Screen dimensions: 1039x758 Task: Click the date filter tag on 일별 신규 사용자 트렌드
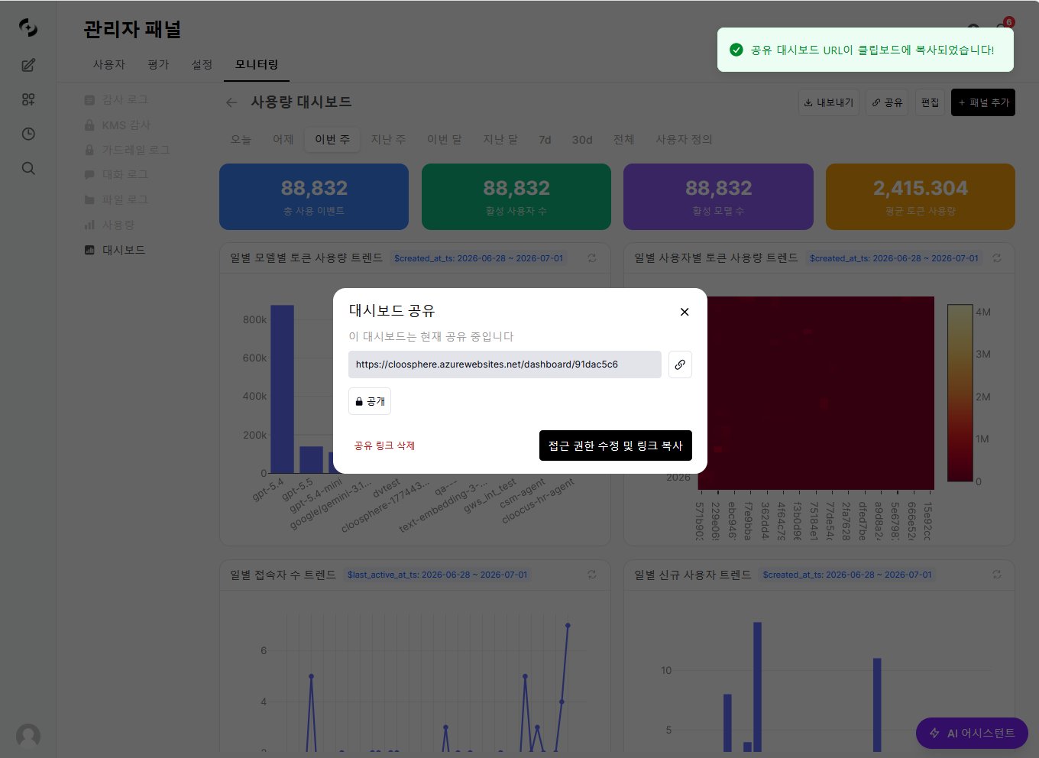[x=847, y=575]
